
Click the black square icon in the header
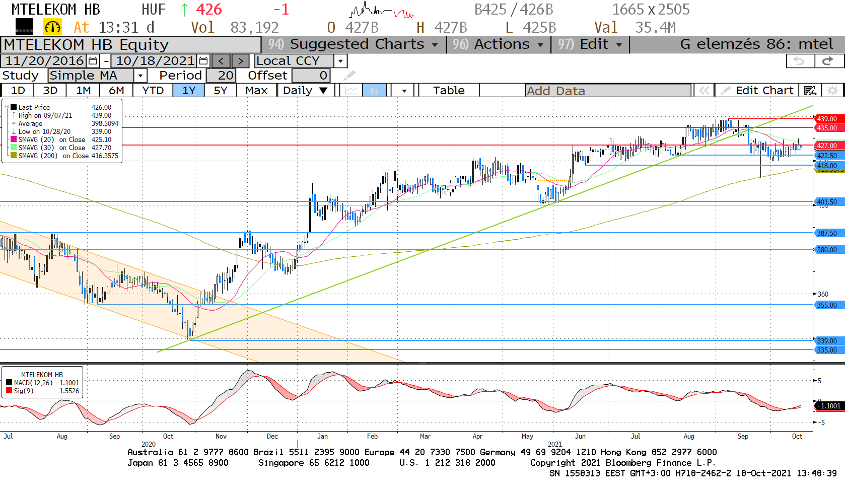pyautogui.click(x=24, y=27)
